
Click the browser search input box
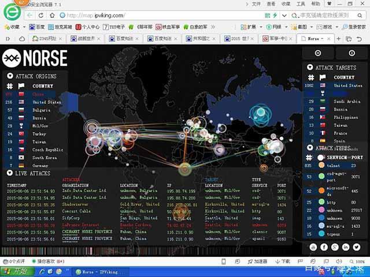point(324,16)
